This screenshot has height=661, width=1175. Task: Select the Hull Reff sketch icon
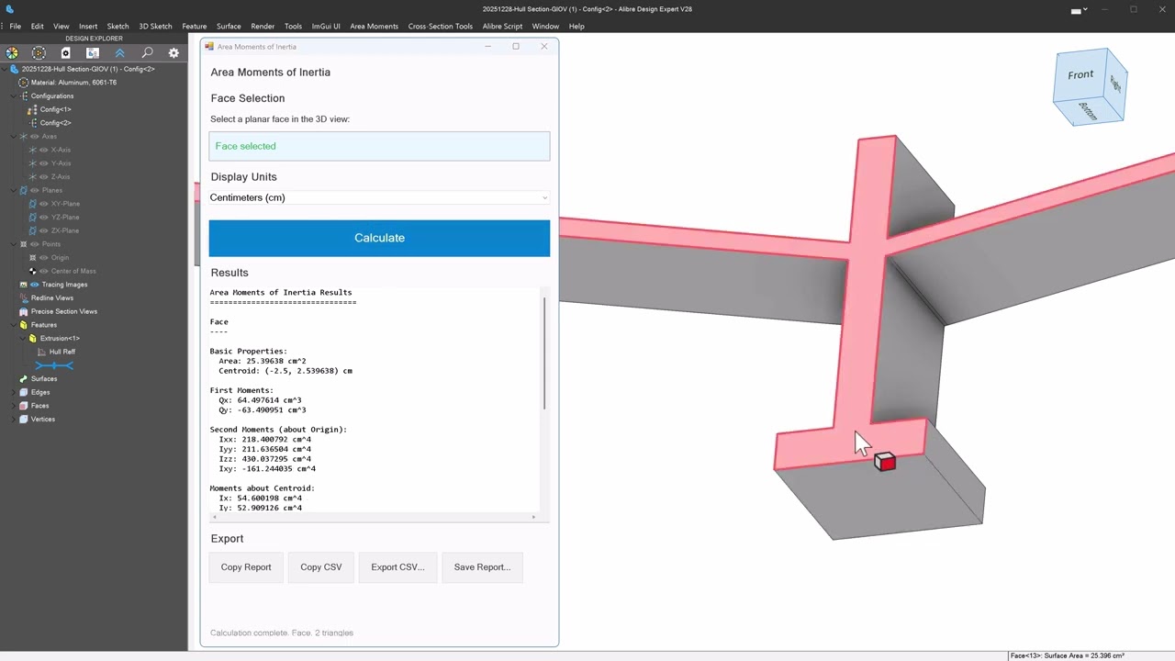(41, 352)
